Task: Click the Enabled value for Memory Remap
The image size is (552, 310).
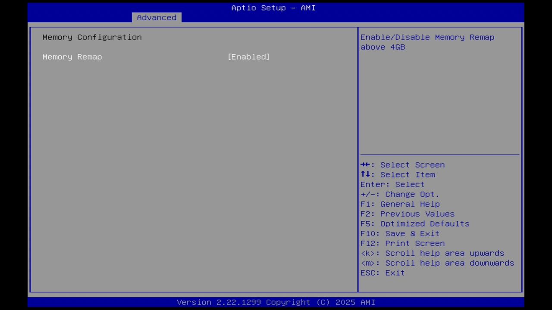Action: pos(248,57)
